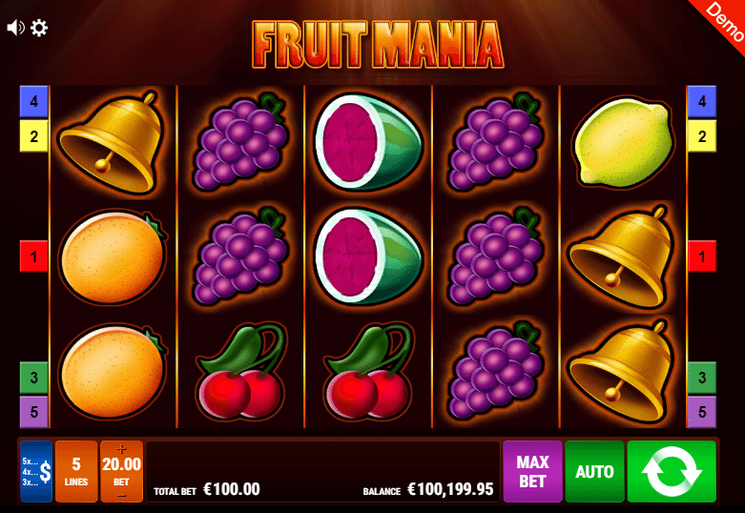Open the paytable dollar icon
The width and height of the screenshot is (745, 513).
point(36,471)
